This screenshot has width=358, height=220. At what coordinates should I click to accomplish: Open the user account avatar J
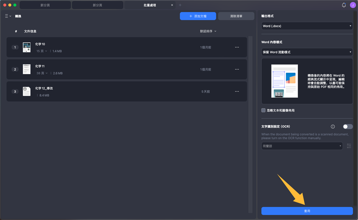point(353,5)
